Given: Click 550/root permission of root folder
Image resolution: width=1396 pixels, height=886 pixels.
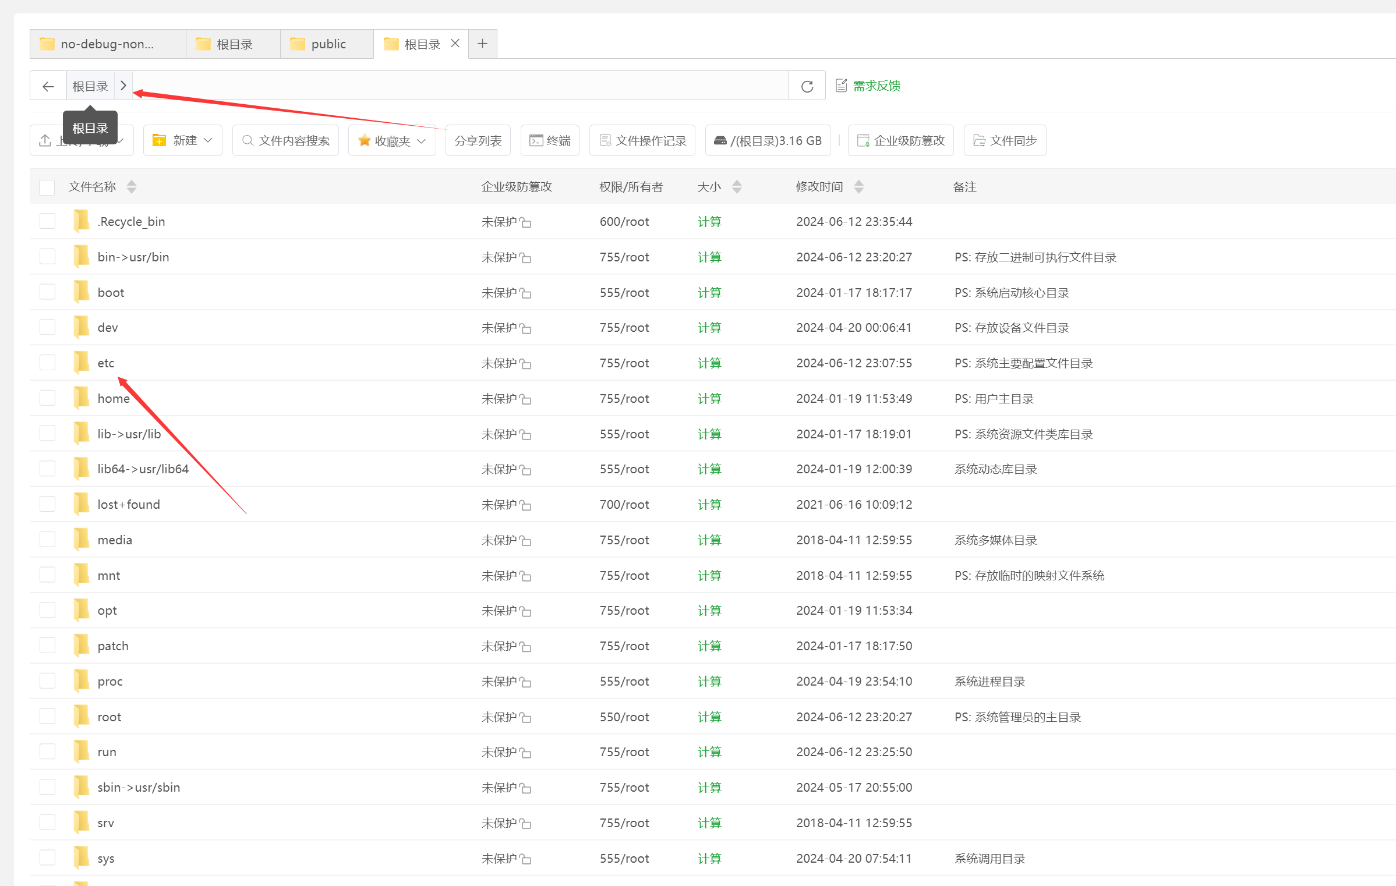Looking at the screenshot, I should tap(624, 717).
